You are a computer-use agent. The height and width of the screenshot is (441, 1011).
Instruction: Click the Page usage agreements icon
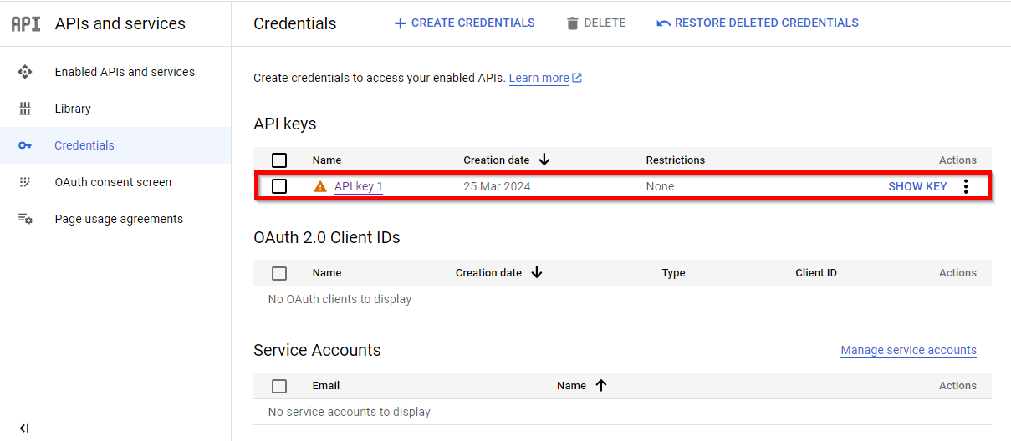point(25,219)
